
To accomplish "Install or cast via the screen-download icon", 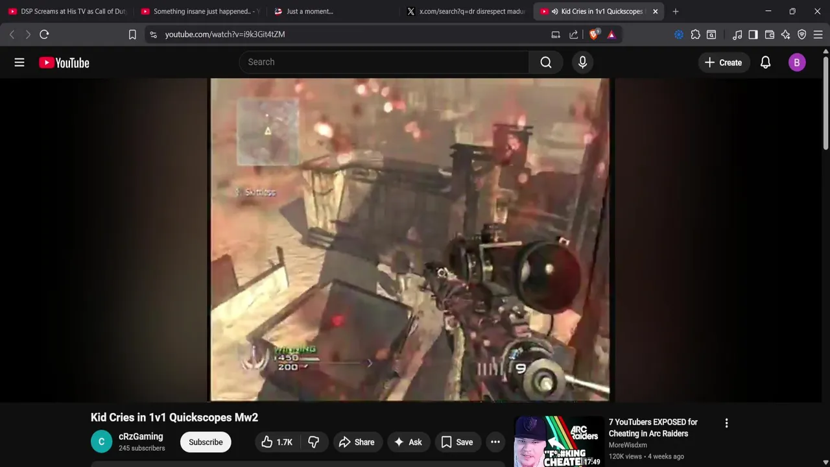I will point(556,34).
